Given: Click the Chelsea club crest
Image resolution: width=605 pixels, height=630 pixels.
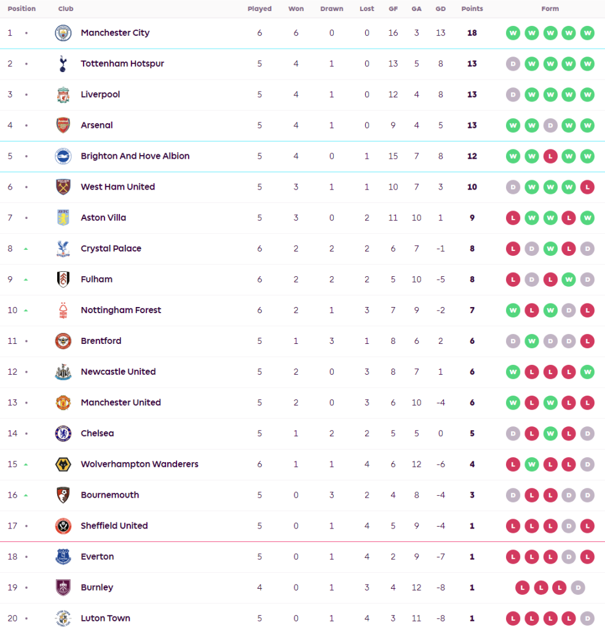Looking at the screenshot, I should pyautogui.click(x=63, y=434).
